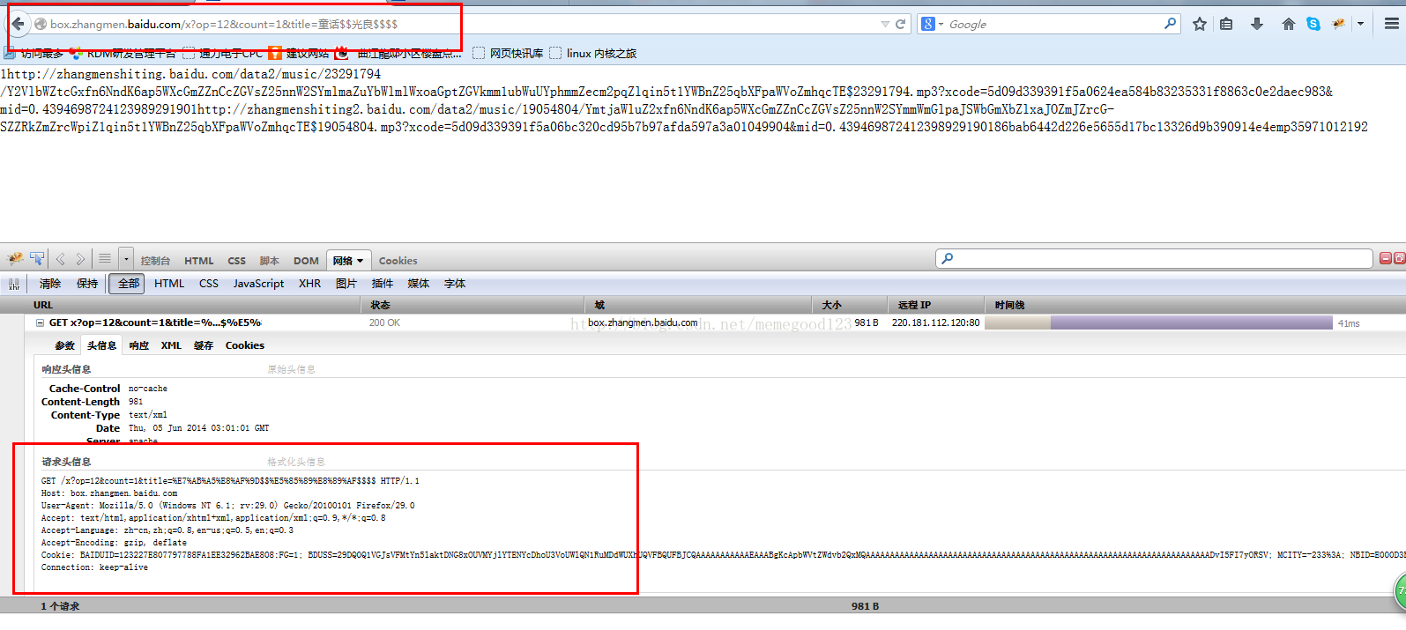Open the 网络 panel options dropdown arrow

click(360, 261)
